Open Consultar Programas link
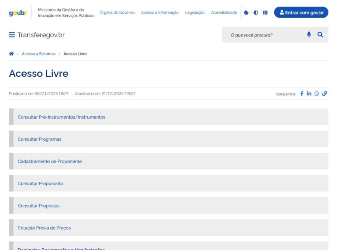The image size is (346, 250). tap(40, 139)
